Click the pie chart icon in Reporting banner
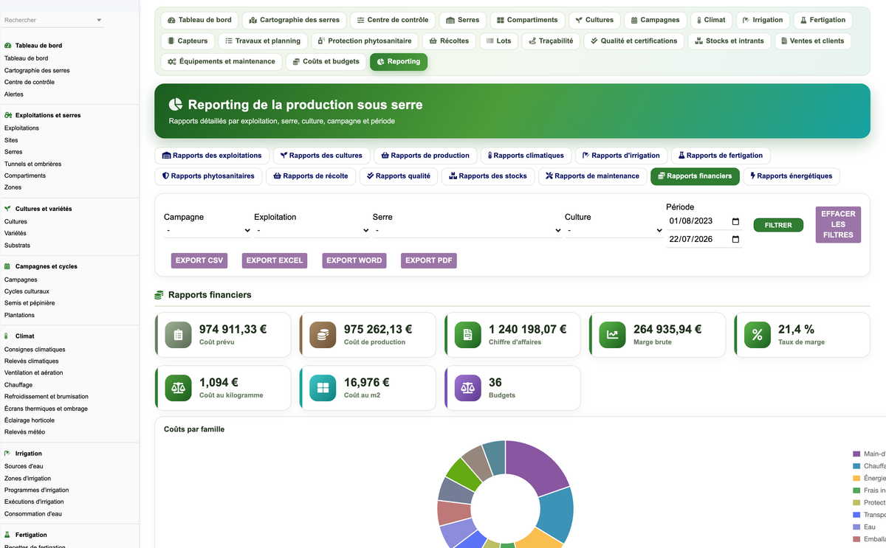 click(176, 105)
